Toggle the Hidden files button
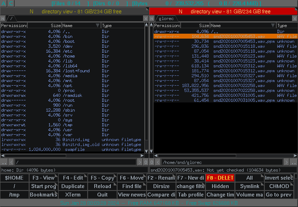 (220, 186)
